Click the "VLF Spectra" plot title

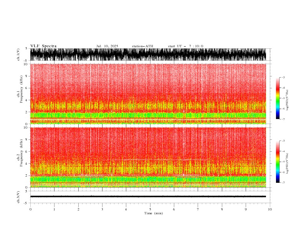click(x=43, y=46)
